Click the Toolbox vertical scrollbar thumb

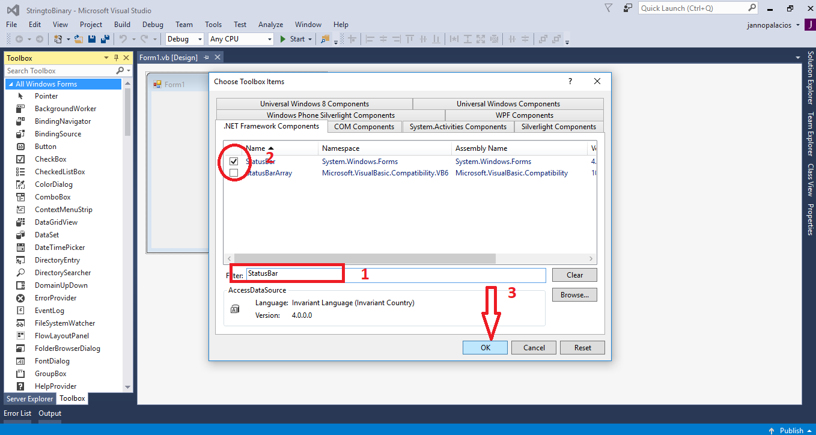[x=127, y=111]
